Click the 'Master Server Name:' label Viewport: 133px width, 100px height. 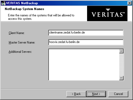pyautogui.click(x=22, y=42)
